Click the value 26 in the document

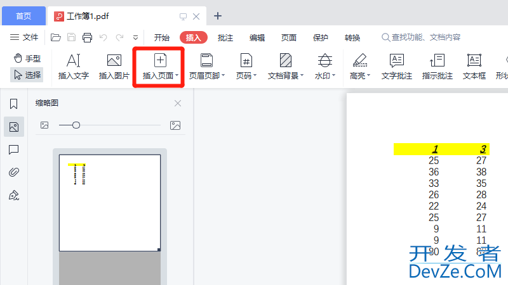click(x=434, y=194)
